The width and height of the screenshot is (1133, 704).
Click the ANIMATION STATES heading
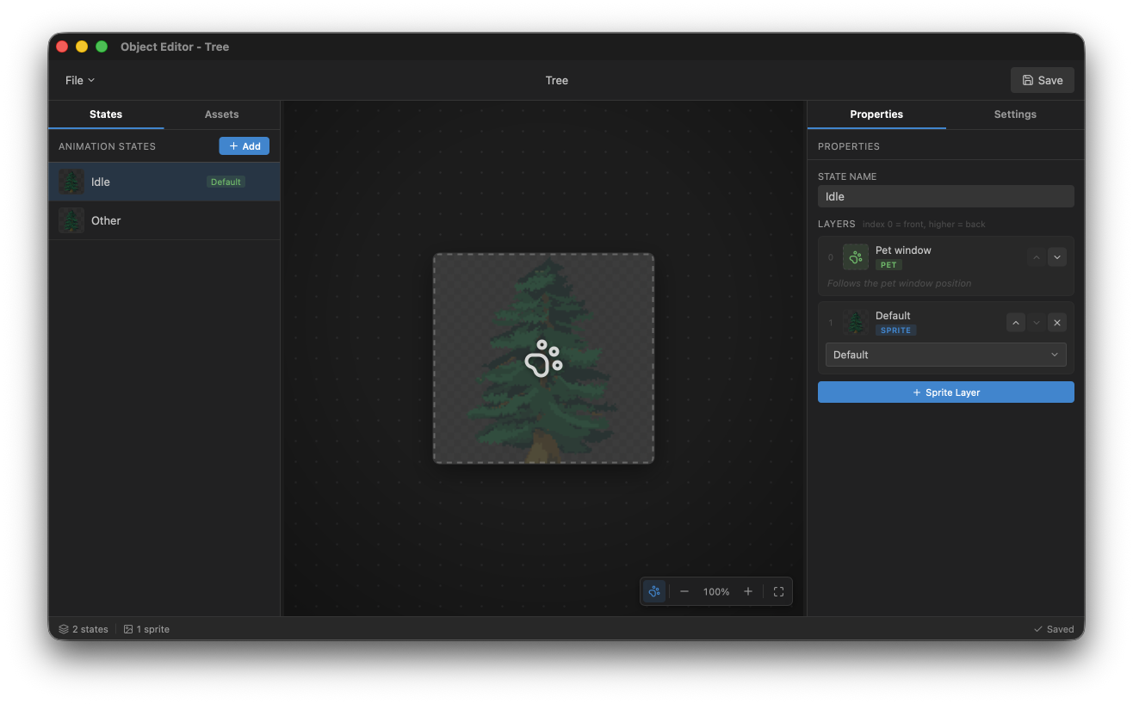pyautogui.click(x=107, y=146)
